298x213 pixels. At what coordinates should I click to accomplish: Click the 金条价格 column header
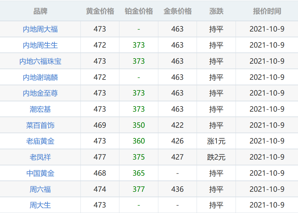178,11
